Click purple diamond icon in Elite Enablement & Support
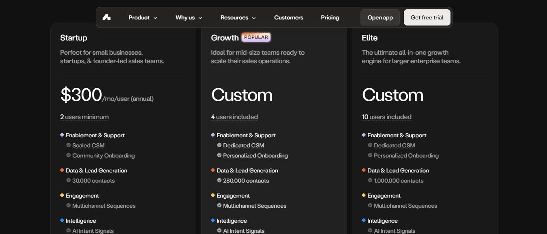 point(364,135)
